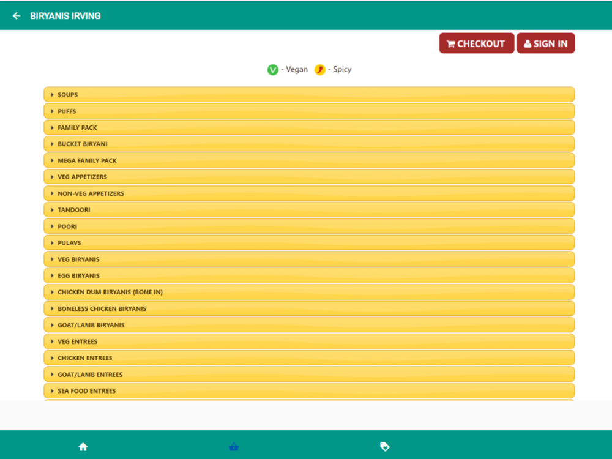Show the Veg Entrees items
Image resolution: width=612 pixels, height=459 pixels.
(x=309, y=341)
